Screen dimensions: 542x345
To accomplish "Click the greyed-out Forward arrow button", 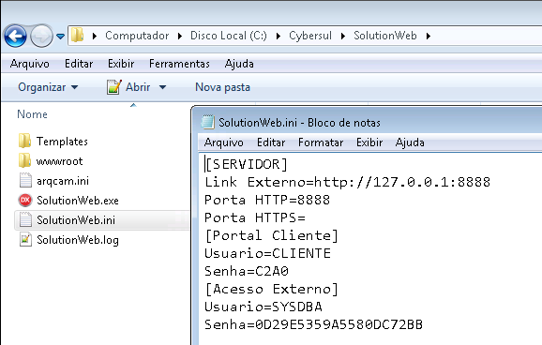I will pos(41,36).
